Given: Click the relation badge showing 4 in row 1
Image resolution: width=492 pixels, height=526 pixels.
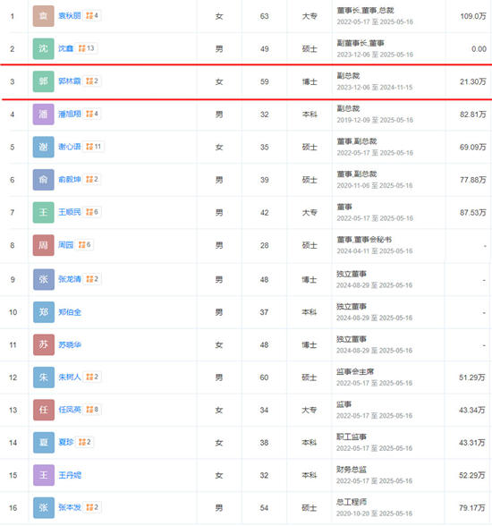Looking at the screenshot, I should (x=92, y=15).
